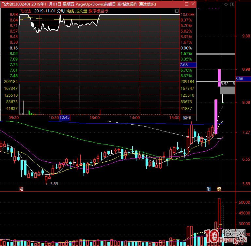Image resolution: width=251 pixels, height=246 pixels.
Task: Click the 2019-11-01 分时 legend label
Action: pos(50,11)
